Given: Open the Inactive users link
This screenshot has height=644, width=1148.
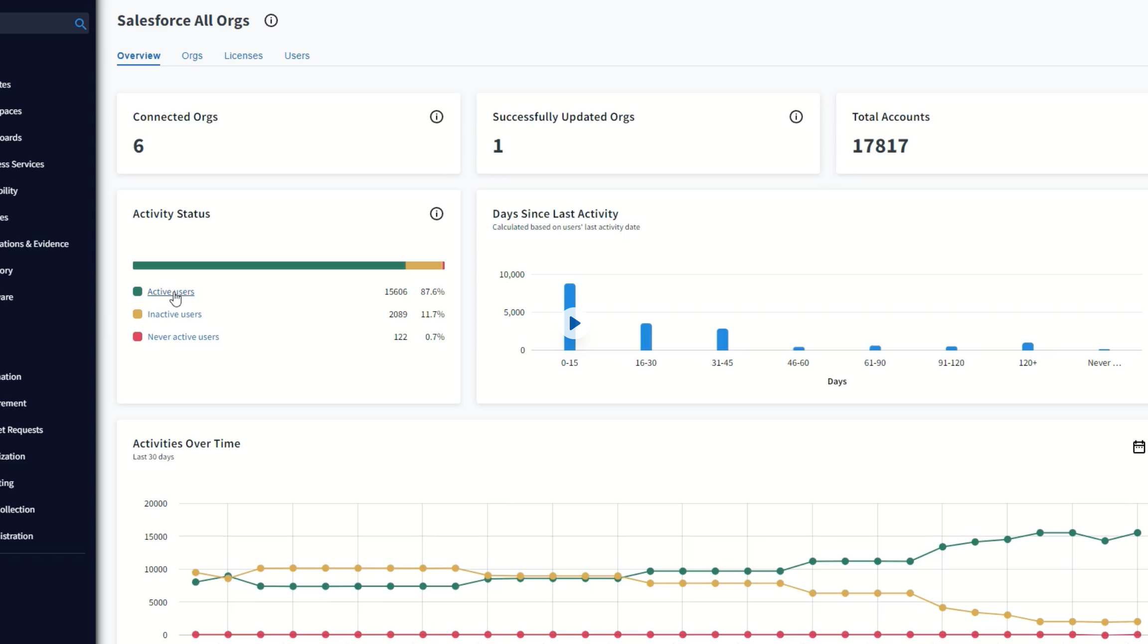Looking at the screenshot, I should click(x=174, y=314).
